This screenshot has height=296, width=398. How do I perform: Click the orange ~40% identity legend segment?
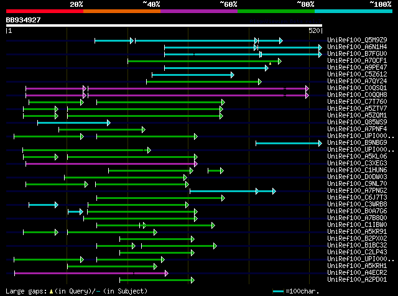click(122, 11)
